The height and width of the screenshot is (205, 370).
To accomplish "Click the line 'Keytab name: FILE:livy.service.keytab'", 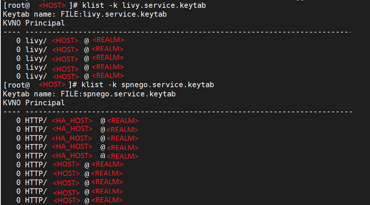I will pos(85,14).
